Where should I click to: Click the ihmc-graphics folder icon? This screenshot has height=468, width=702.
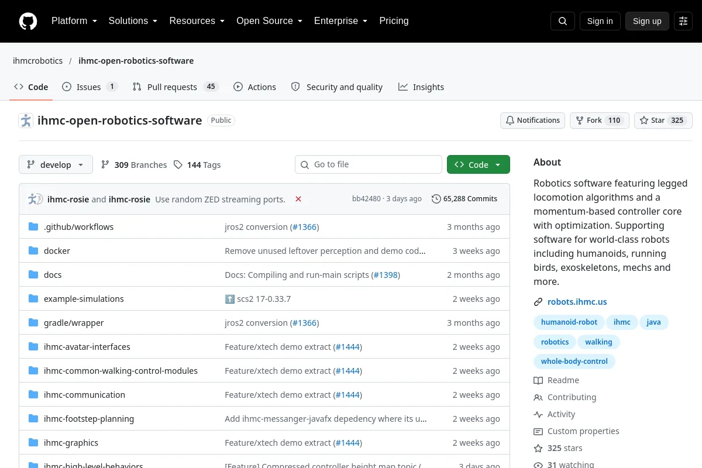pyautogui.click(x=33, y=443)
